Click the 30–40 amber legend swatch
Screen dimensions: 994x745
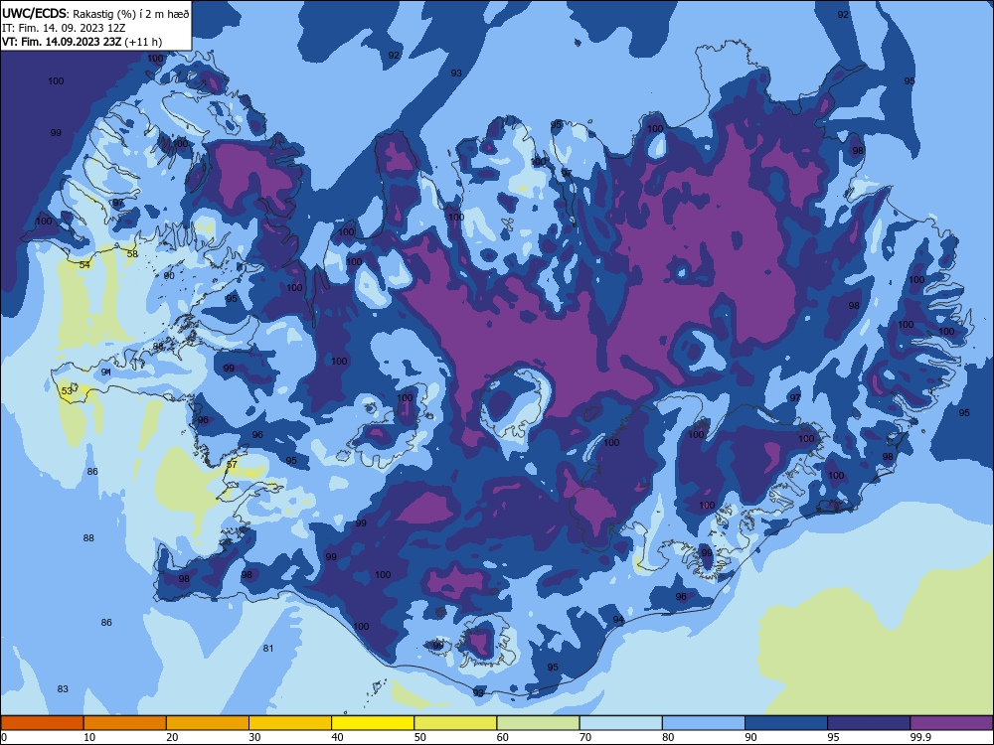click(x=290, y=723)
